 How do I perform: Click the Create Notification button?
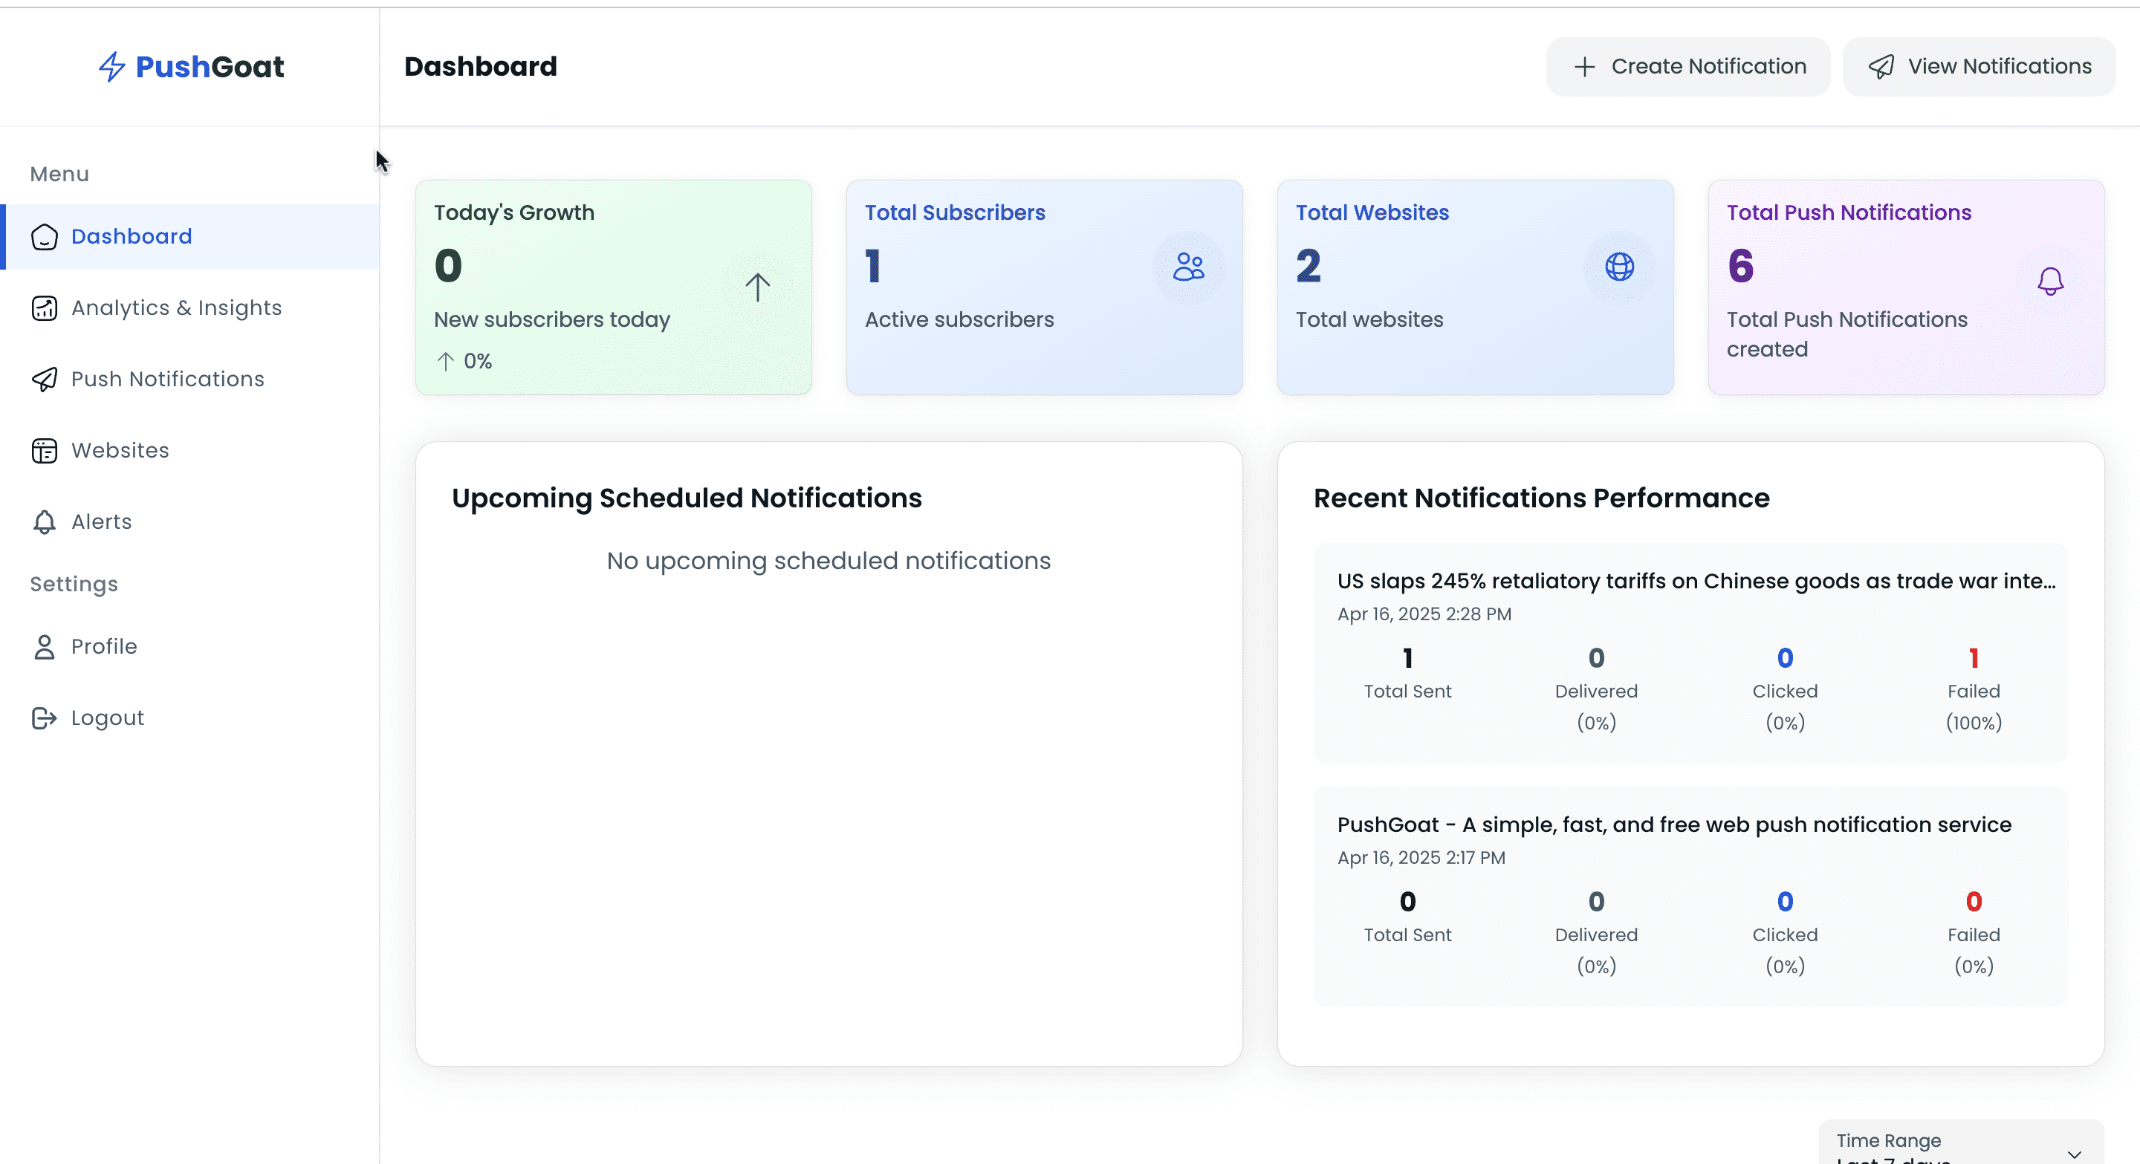1687,66
